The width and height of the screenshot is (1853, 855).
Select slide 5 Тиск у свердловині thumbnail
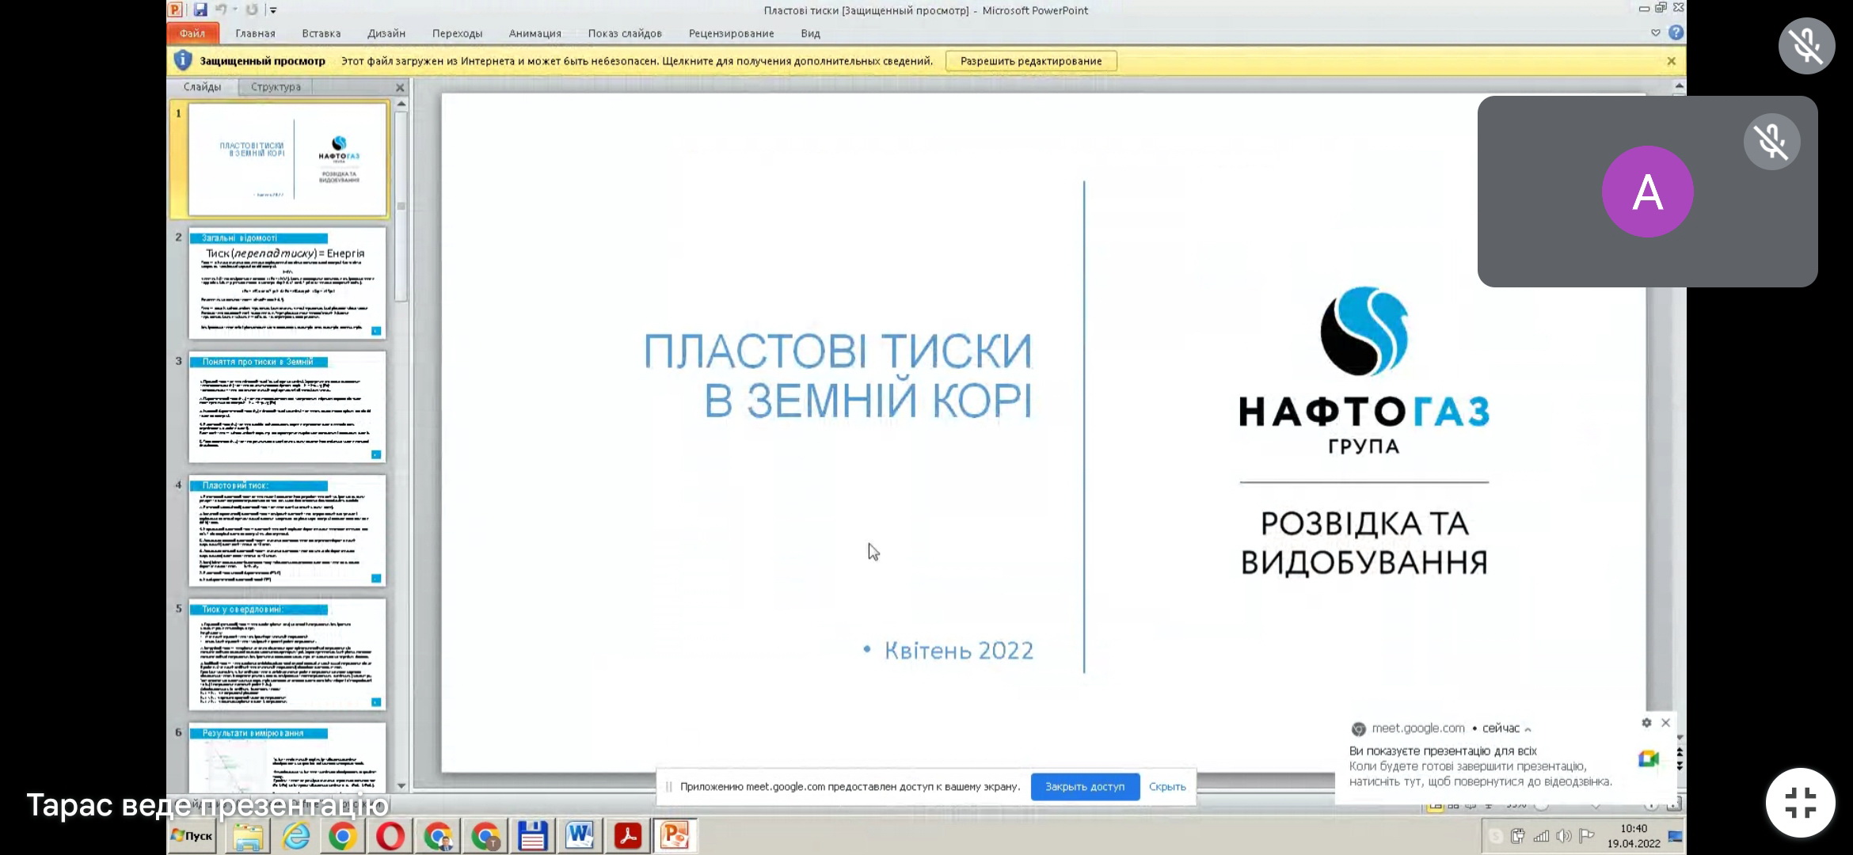coord(287,654)
